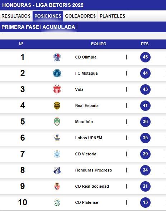
Task: Open the GOLEADORES tab
Action: click(80, 16)
